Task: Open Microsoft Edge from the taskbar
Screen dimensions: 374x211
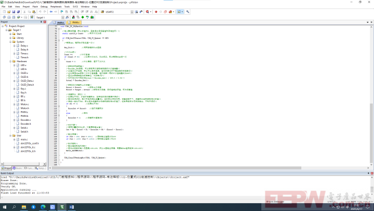Action: tap(43, 207)
